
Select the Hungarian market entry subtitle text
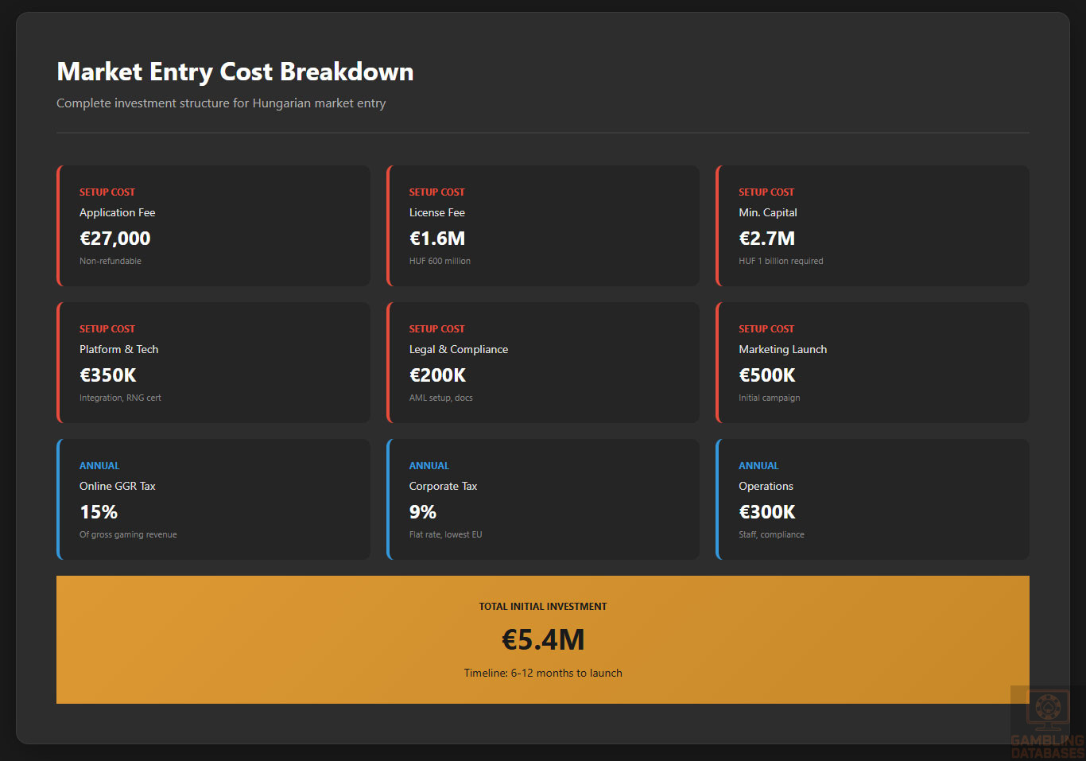[221, 103]
